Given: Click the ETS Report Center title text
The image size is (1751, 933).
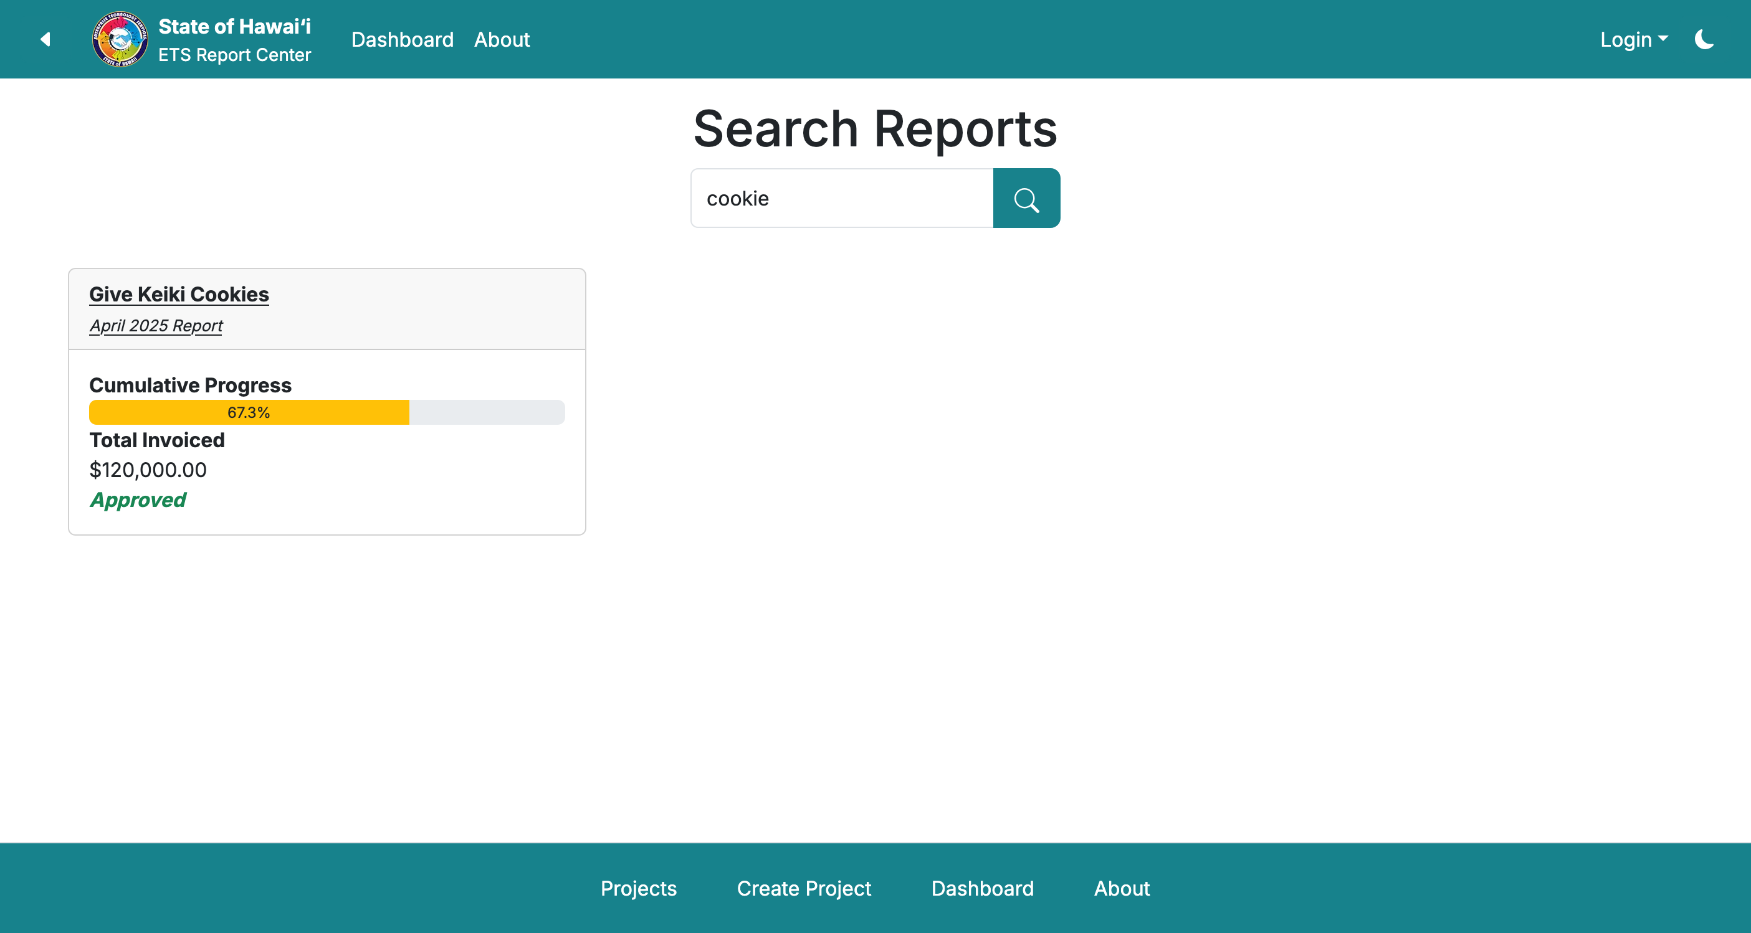Looking at the screenshot, I should (x=233, y=55).
